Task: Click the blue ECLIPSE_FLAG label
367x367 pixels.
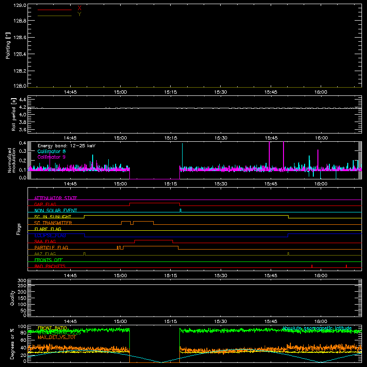Action: click(x=50, y=235)
